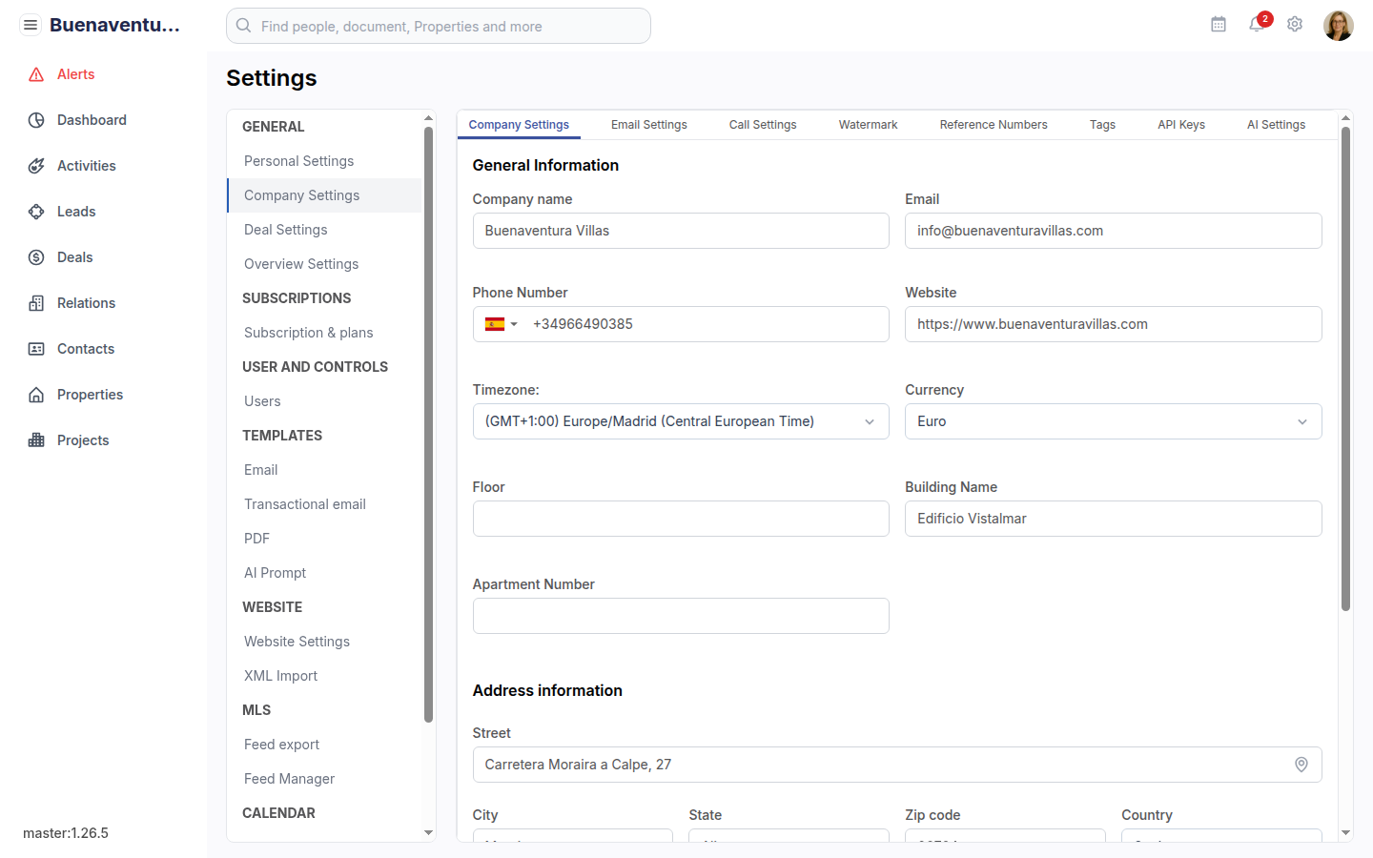This screenshot has height=858, width=1373.
Task: Expand the Timezone dropdown
Action: 681,421
